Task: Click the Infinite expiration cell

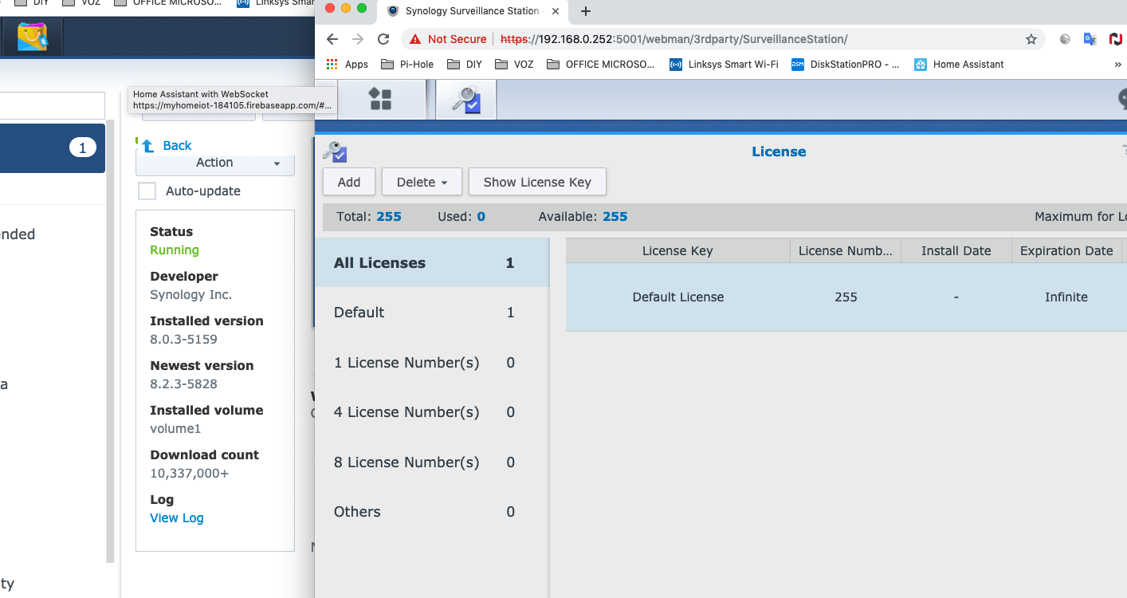Action: coord(1066,297)
